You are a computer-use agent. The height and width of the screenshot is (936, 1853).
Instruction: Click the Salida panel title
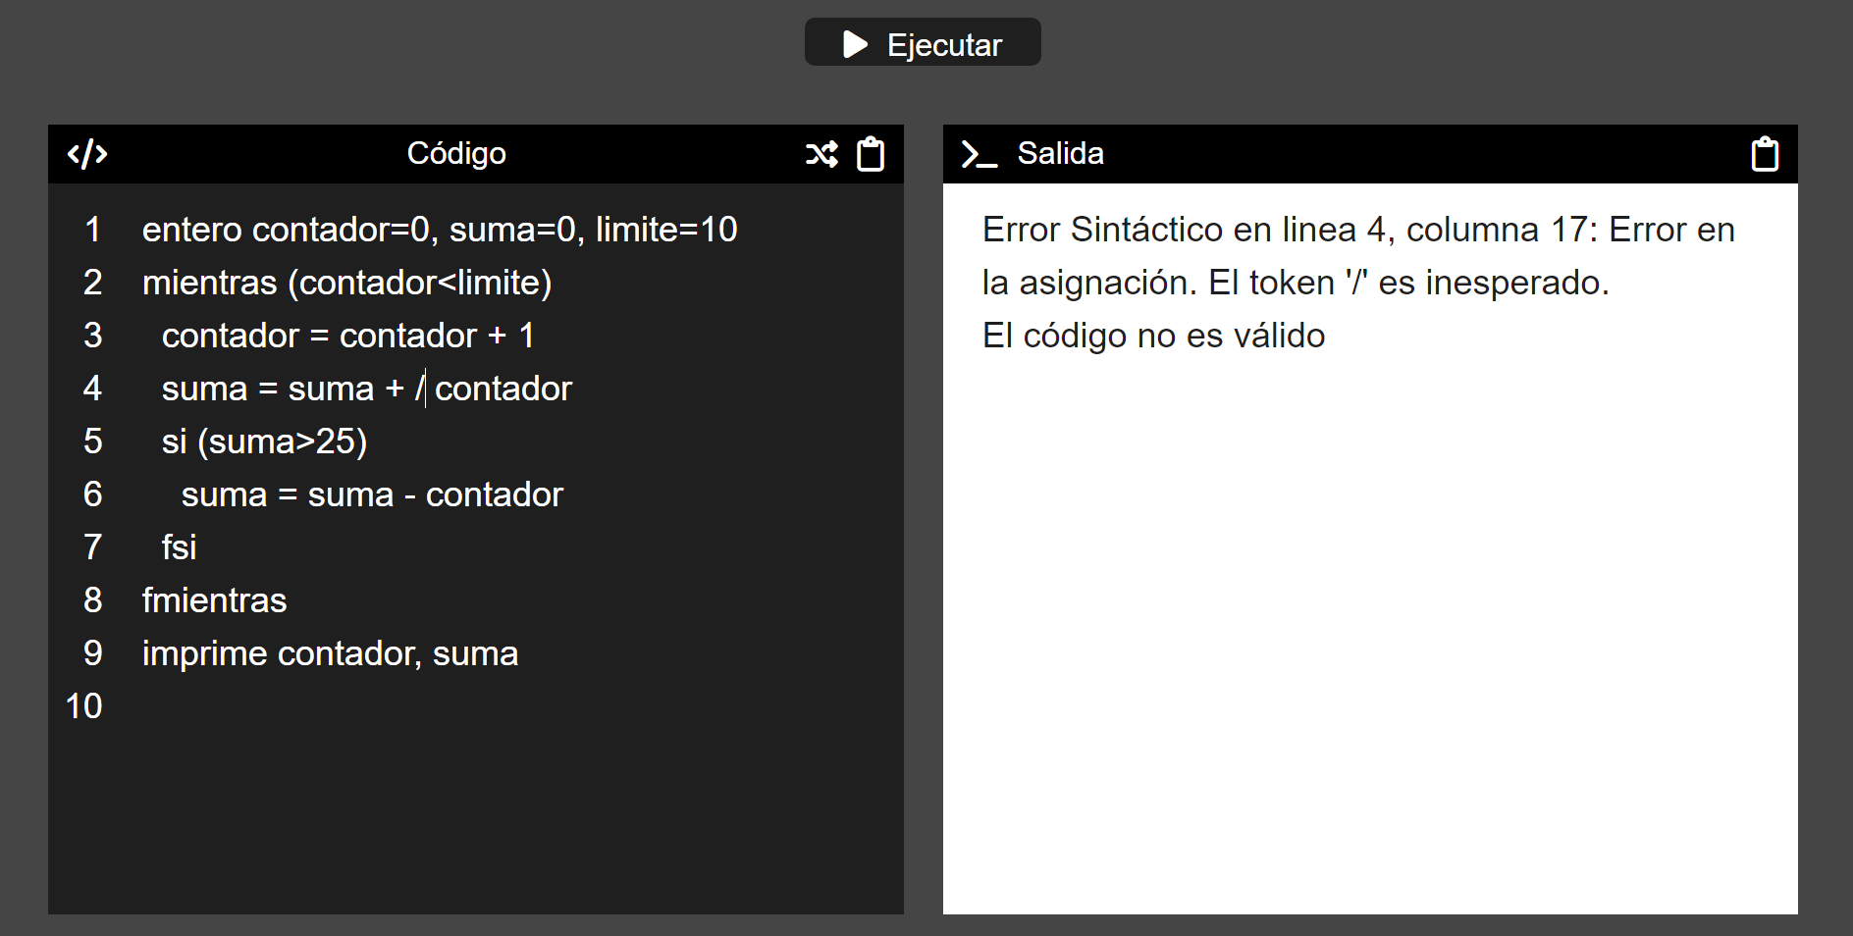coord(1060,153)
